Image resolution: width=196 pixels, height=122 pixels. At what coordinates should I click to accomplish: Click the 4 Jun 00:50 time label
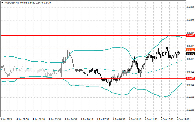(x=23, y=119)
